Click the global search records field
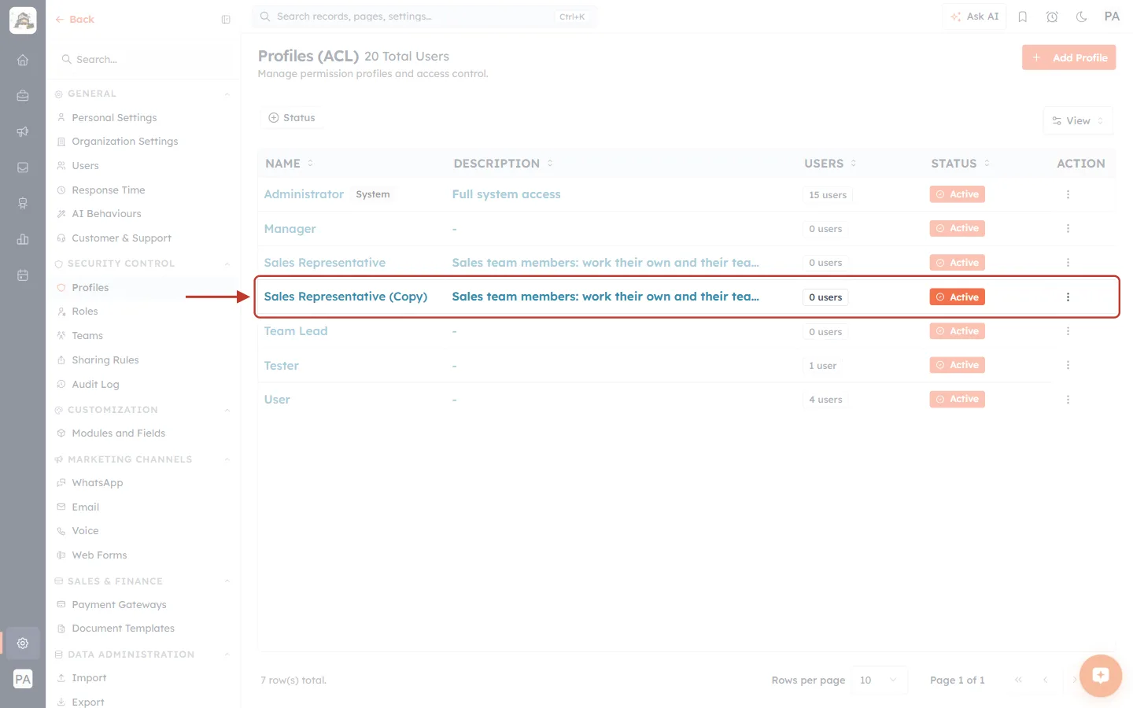The height and width of the screenshot is (708, 1133). [x=424, y=17]
